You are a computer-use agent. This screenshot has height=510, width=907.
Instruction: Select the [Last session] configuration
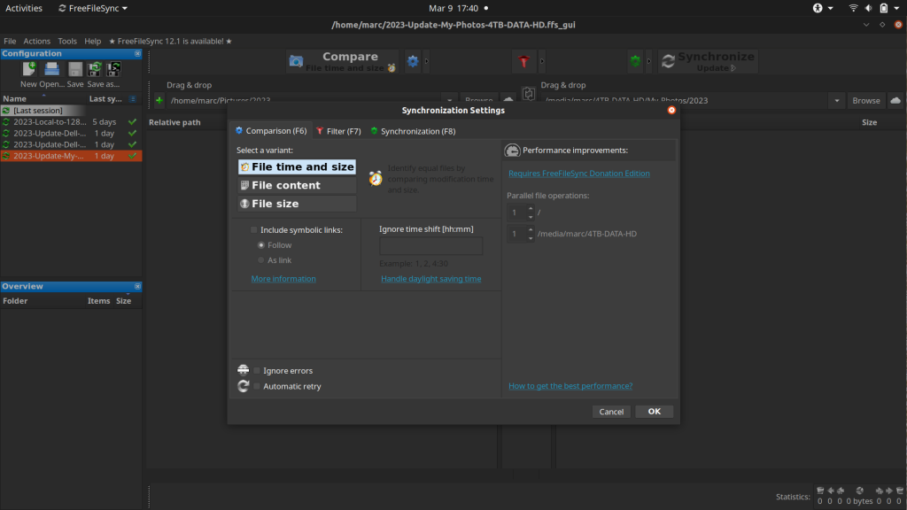[71, 111]
